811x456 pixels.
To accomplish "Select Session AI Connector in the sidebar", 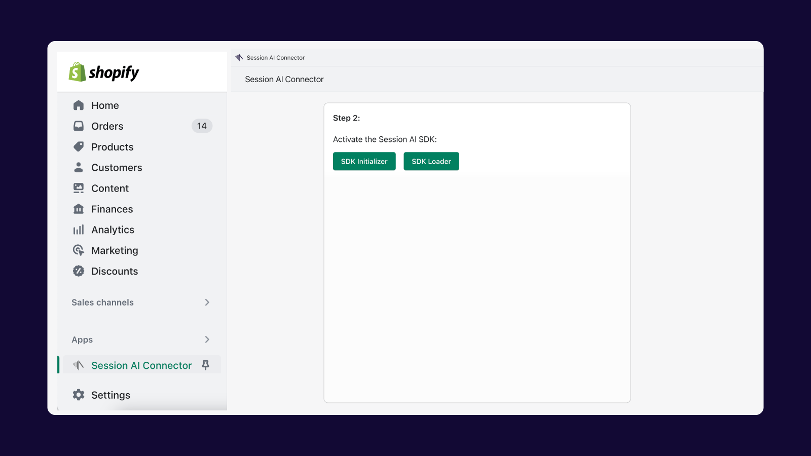I will click(142, 365).
